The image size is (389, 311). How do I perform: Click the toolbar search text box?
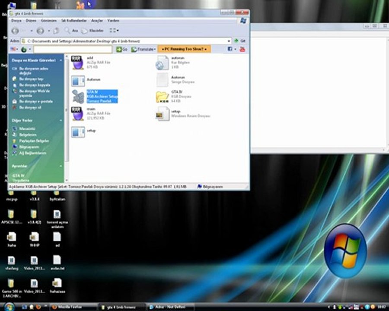(73, 49)
